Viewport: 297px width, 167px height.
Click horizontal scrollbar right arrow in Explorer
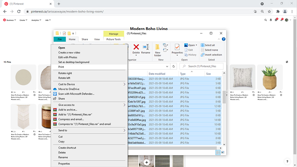pyautogui.click(x=220, y=148)
